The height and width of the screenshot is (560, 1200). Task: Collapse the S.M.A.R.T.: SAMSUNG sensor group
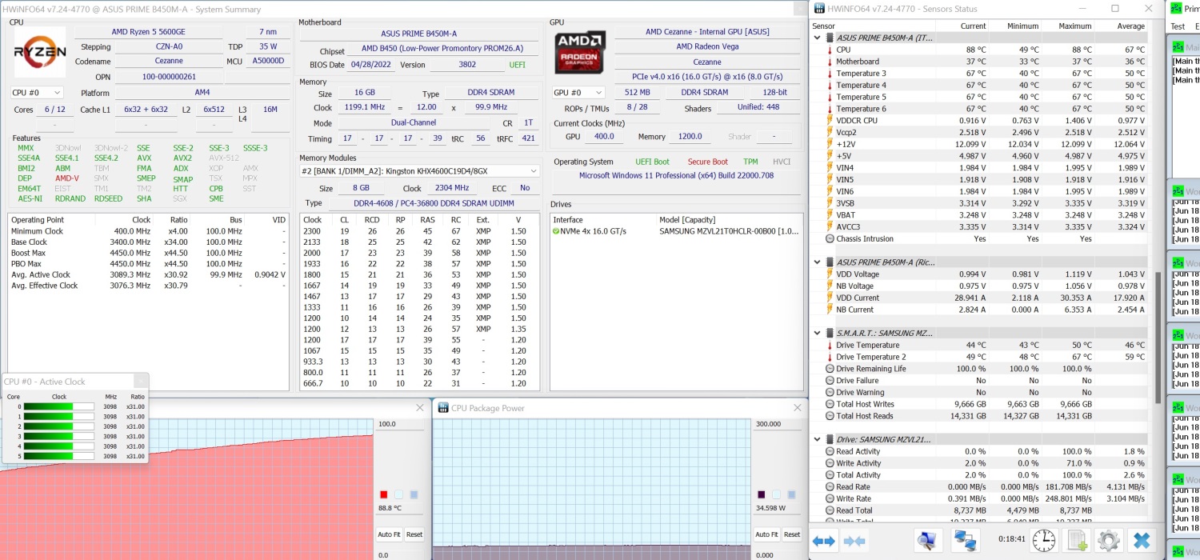pyautogui.click(x=817, y=333)
